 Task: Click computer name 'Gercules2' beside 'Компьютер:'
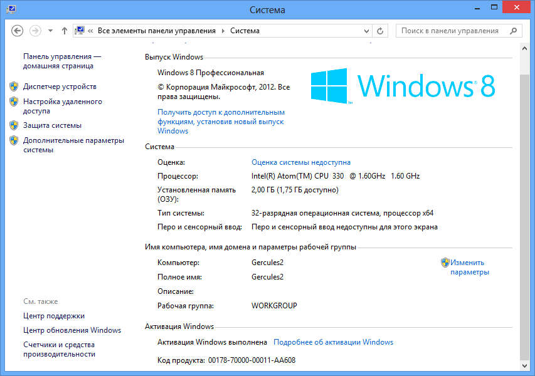click(267, 263)
